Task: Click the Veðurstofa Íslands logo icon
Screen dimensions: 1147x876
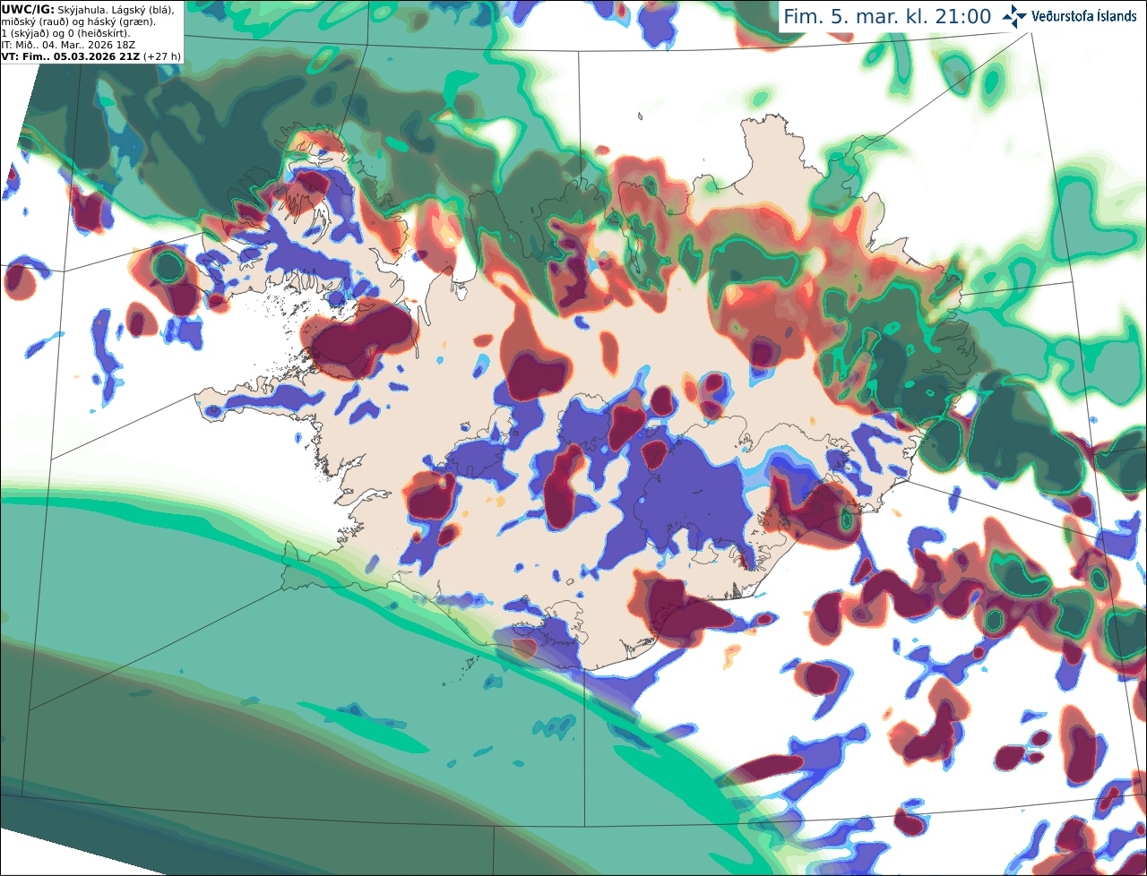Action: 1014,16
